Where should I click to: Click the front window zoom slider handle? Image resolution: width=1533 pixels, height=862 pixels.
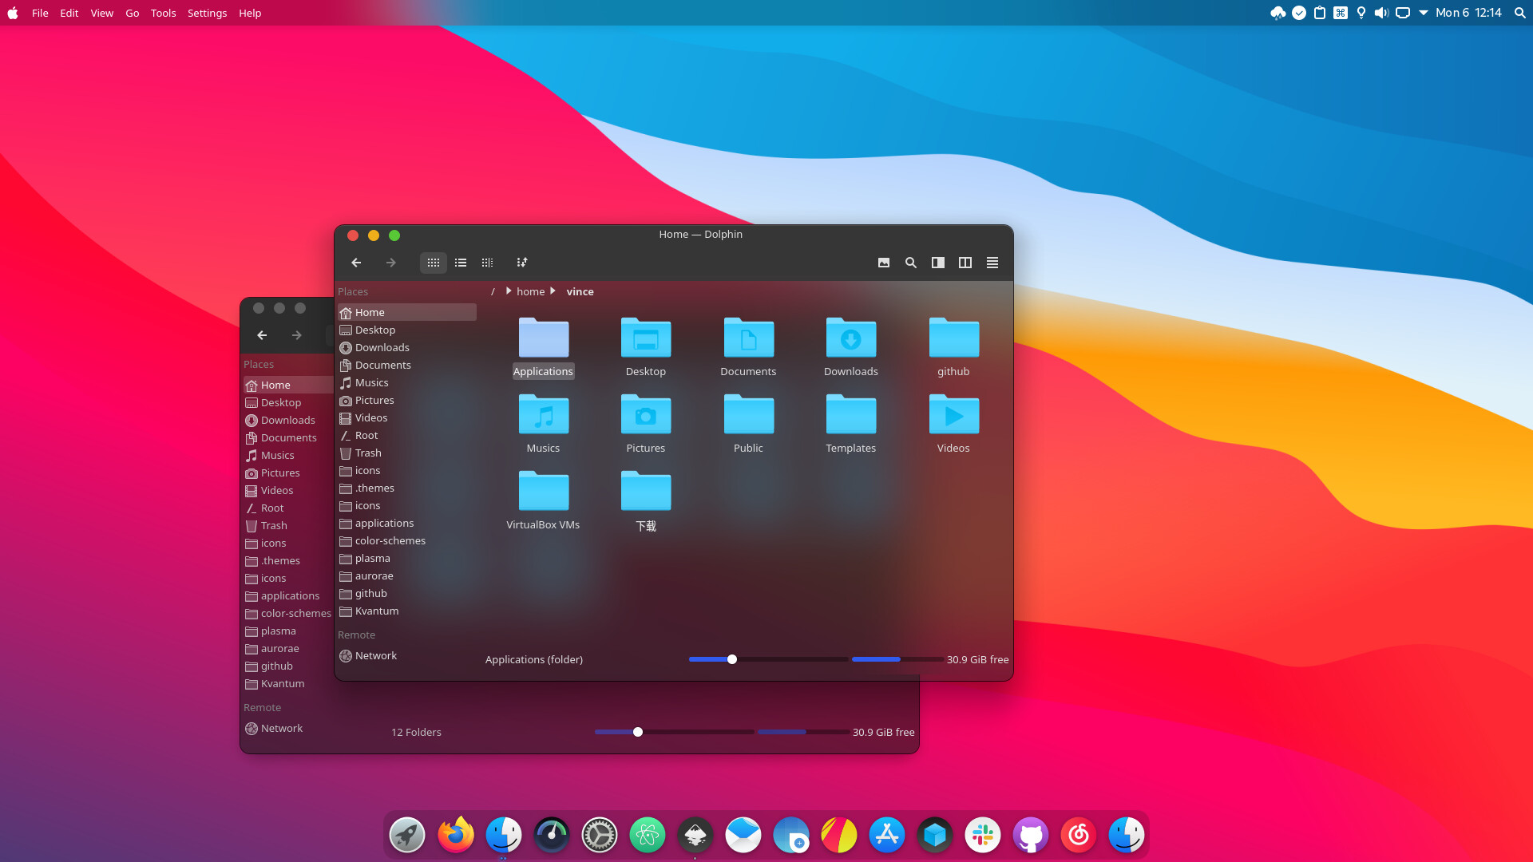tap(732, 659)
